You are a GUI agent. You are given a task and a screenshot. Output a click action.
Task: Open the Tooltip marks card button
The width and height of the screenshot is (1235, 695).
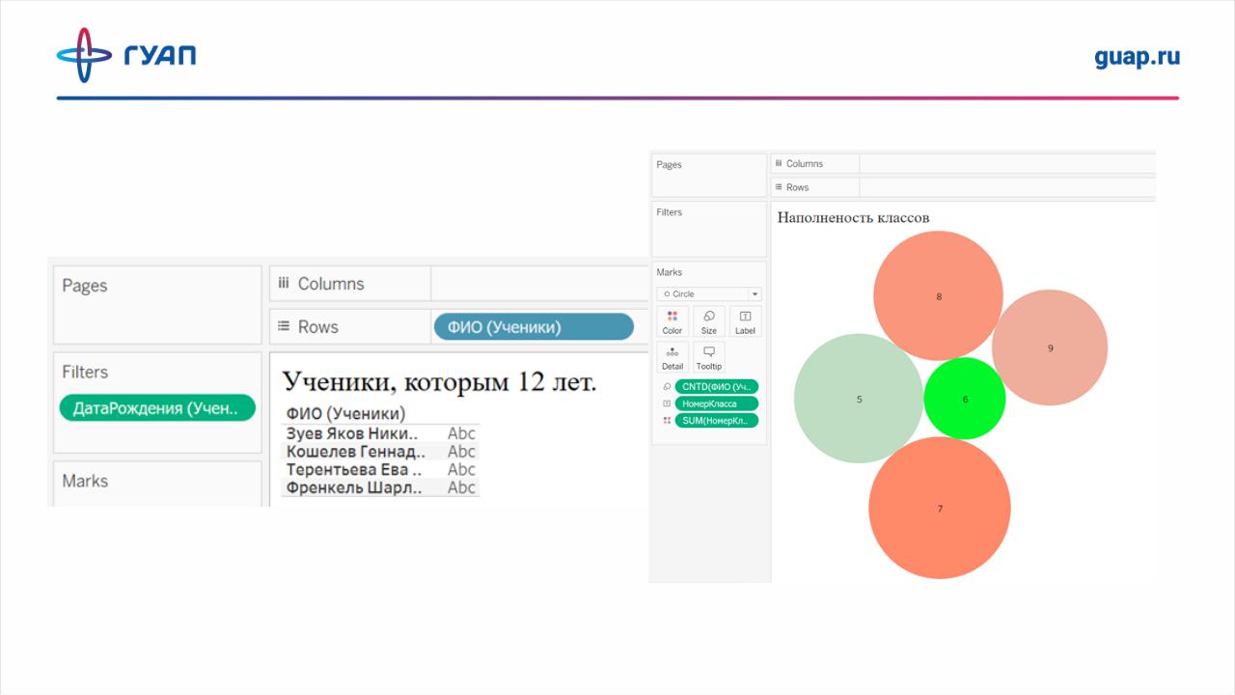click(708, 357)
